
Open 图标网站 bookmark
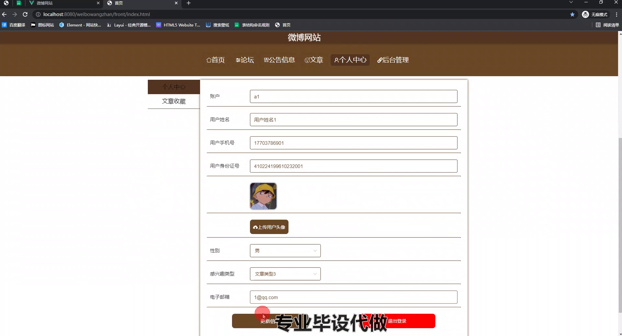(x=42, y=25)
